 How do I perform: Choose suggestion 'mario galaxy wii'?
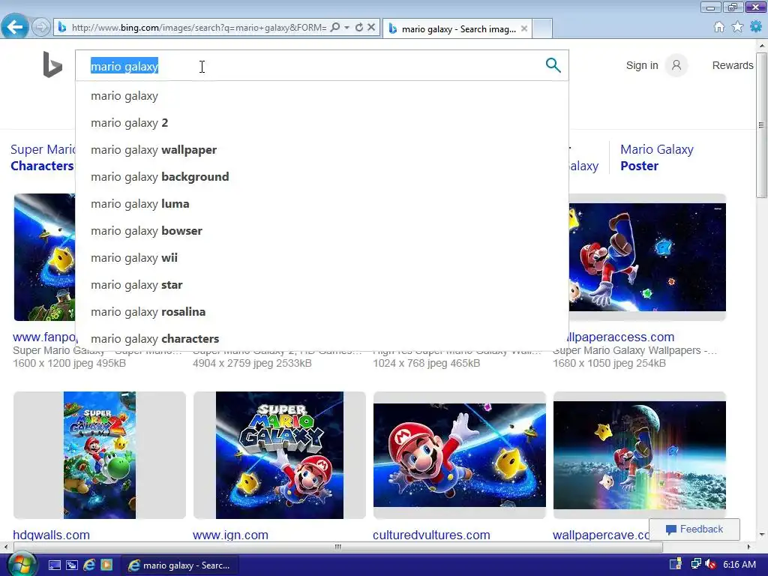click(322, 258)
